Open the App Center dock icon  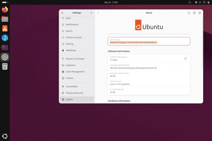click(5, 28)
